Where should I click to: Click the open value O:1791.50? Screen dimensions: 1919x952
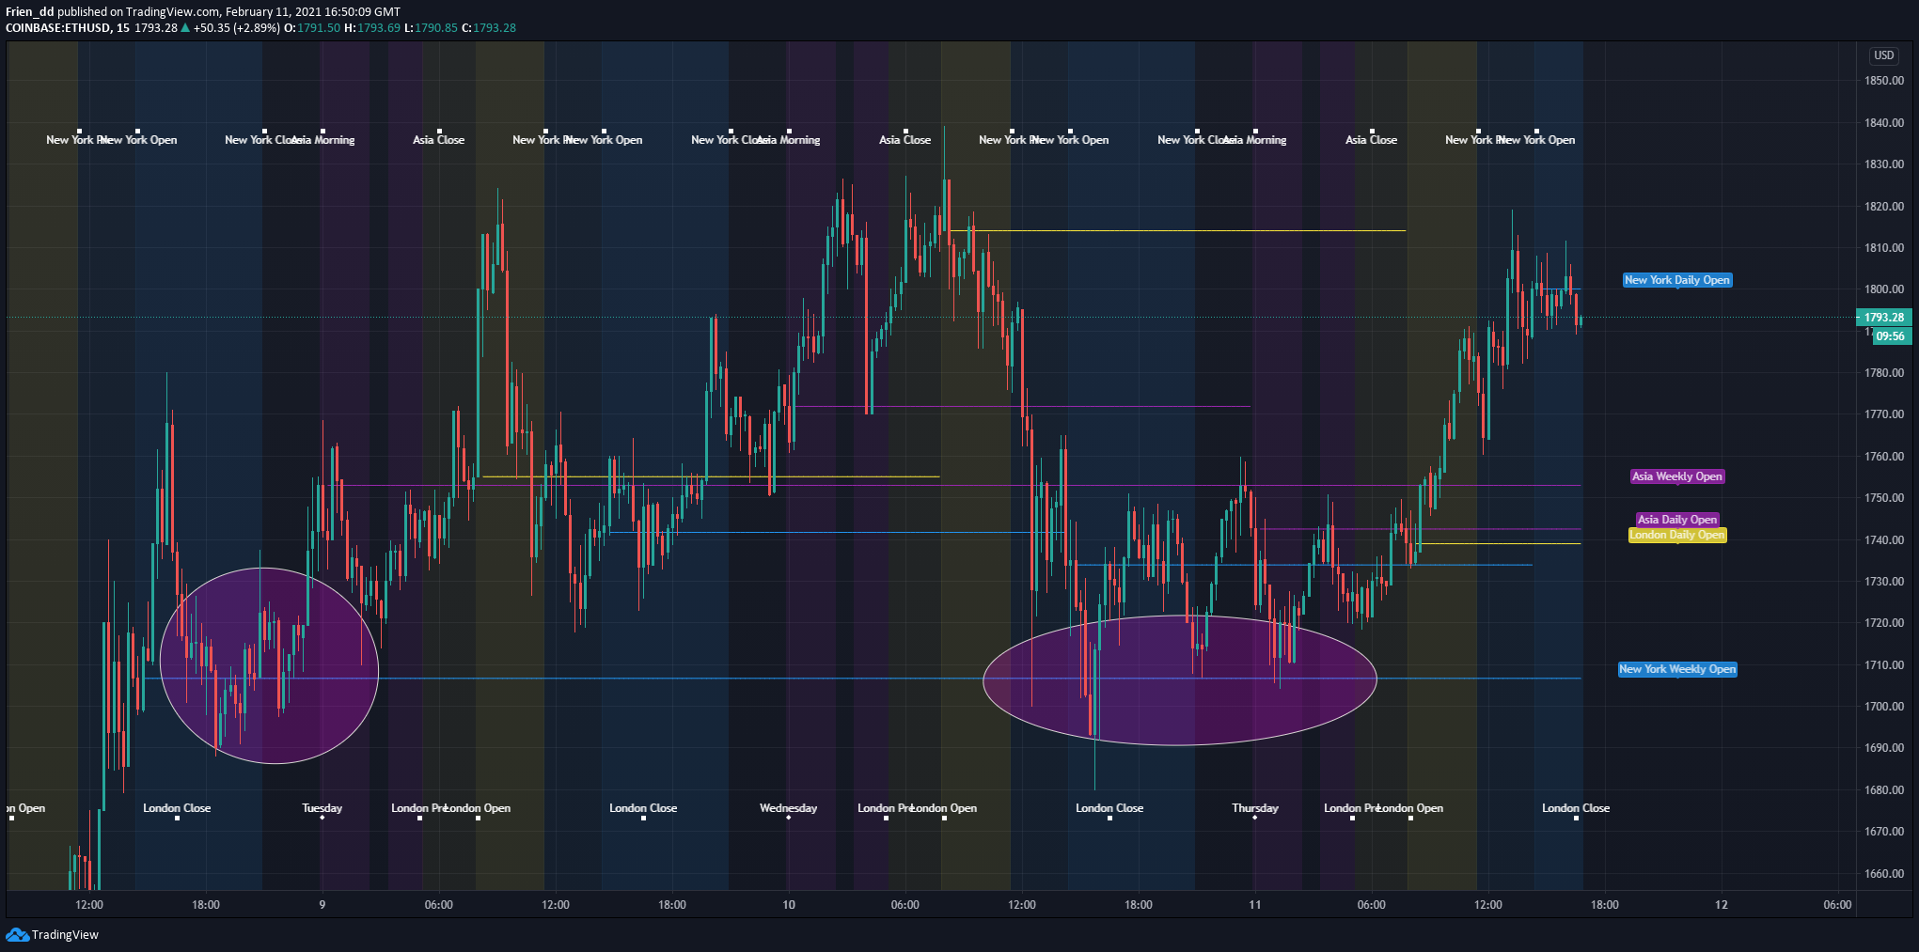pos(312,28)
